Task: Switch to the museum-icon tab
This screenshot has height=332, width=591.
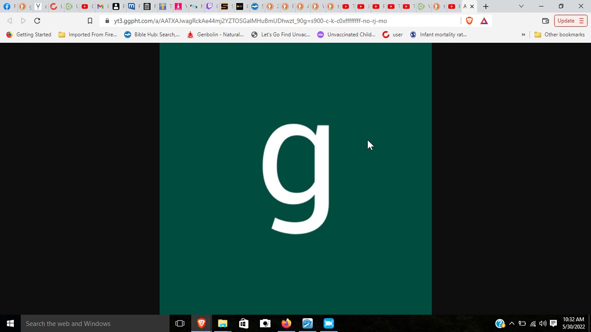Action: pos(148,6)
